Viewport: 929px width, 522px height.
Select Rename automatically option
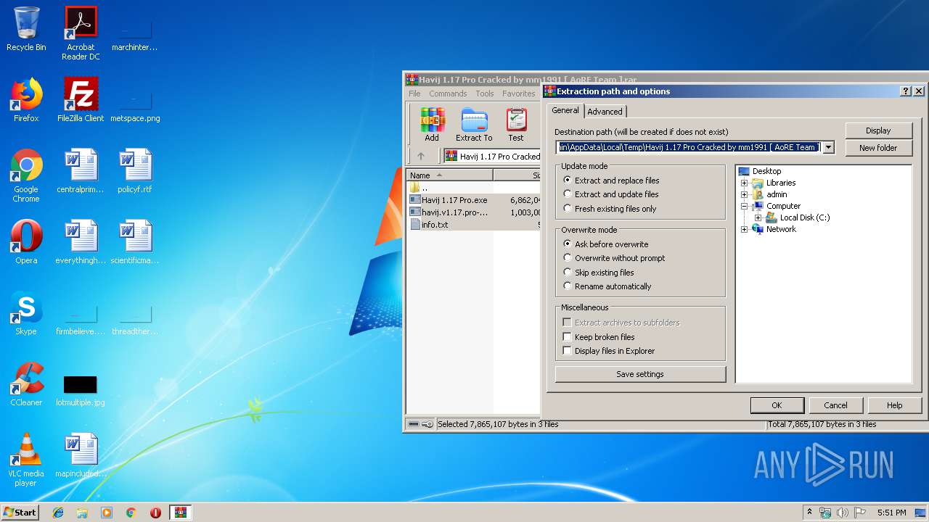(x=607, y=286)
